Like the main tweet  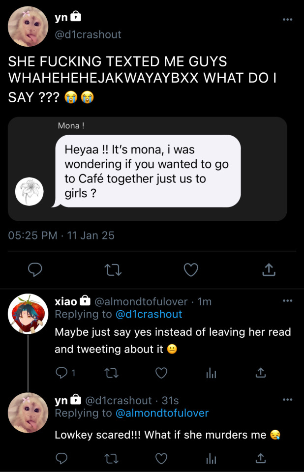coord(190,269)
